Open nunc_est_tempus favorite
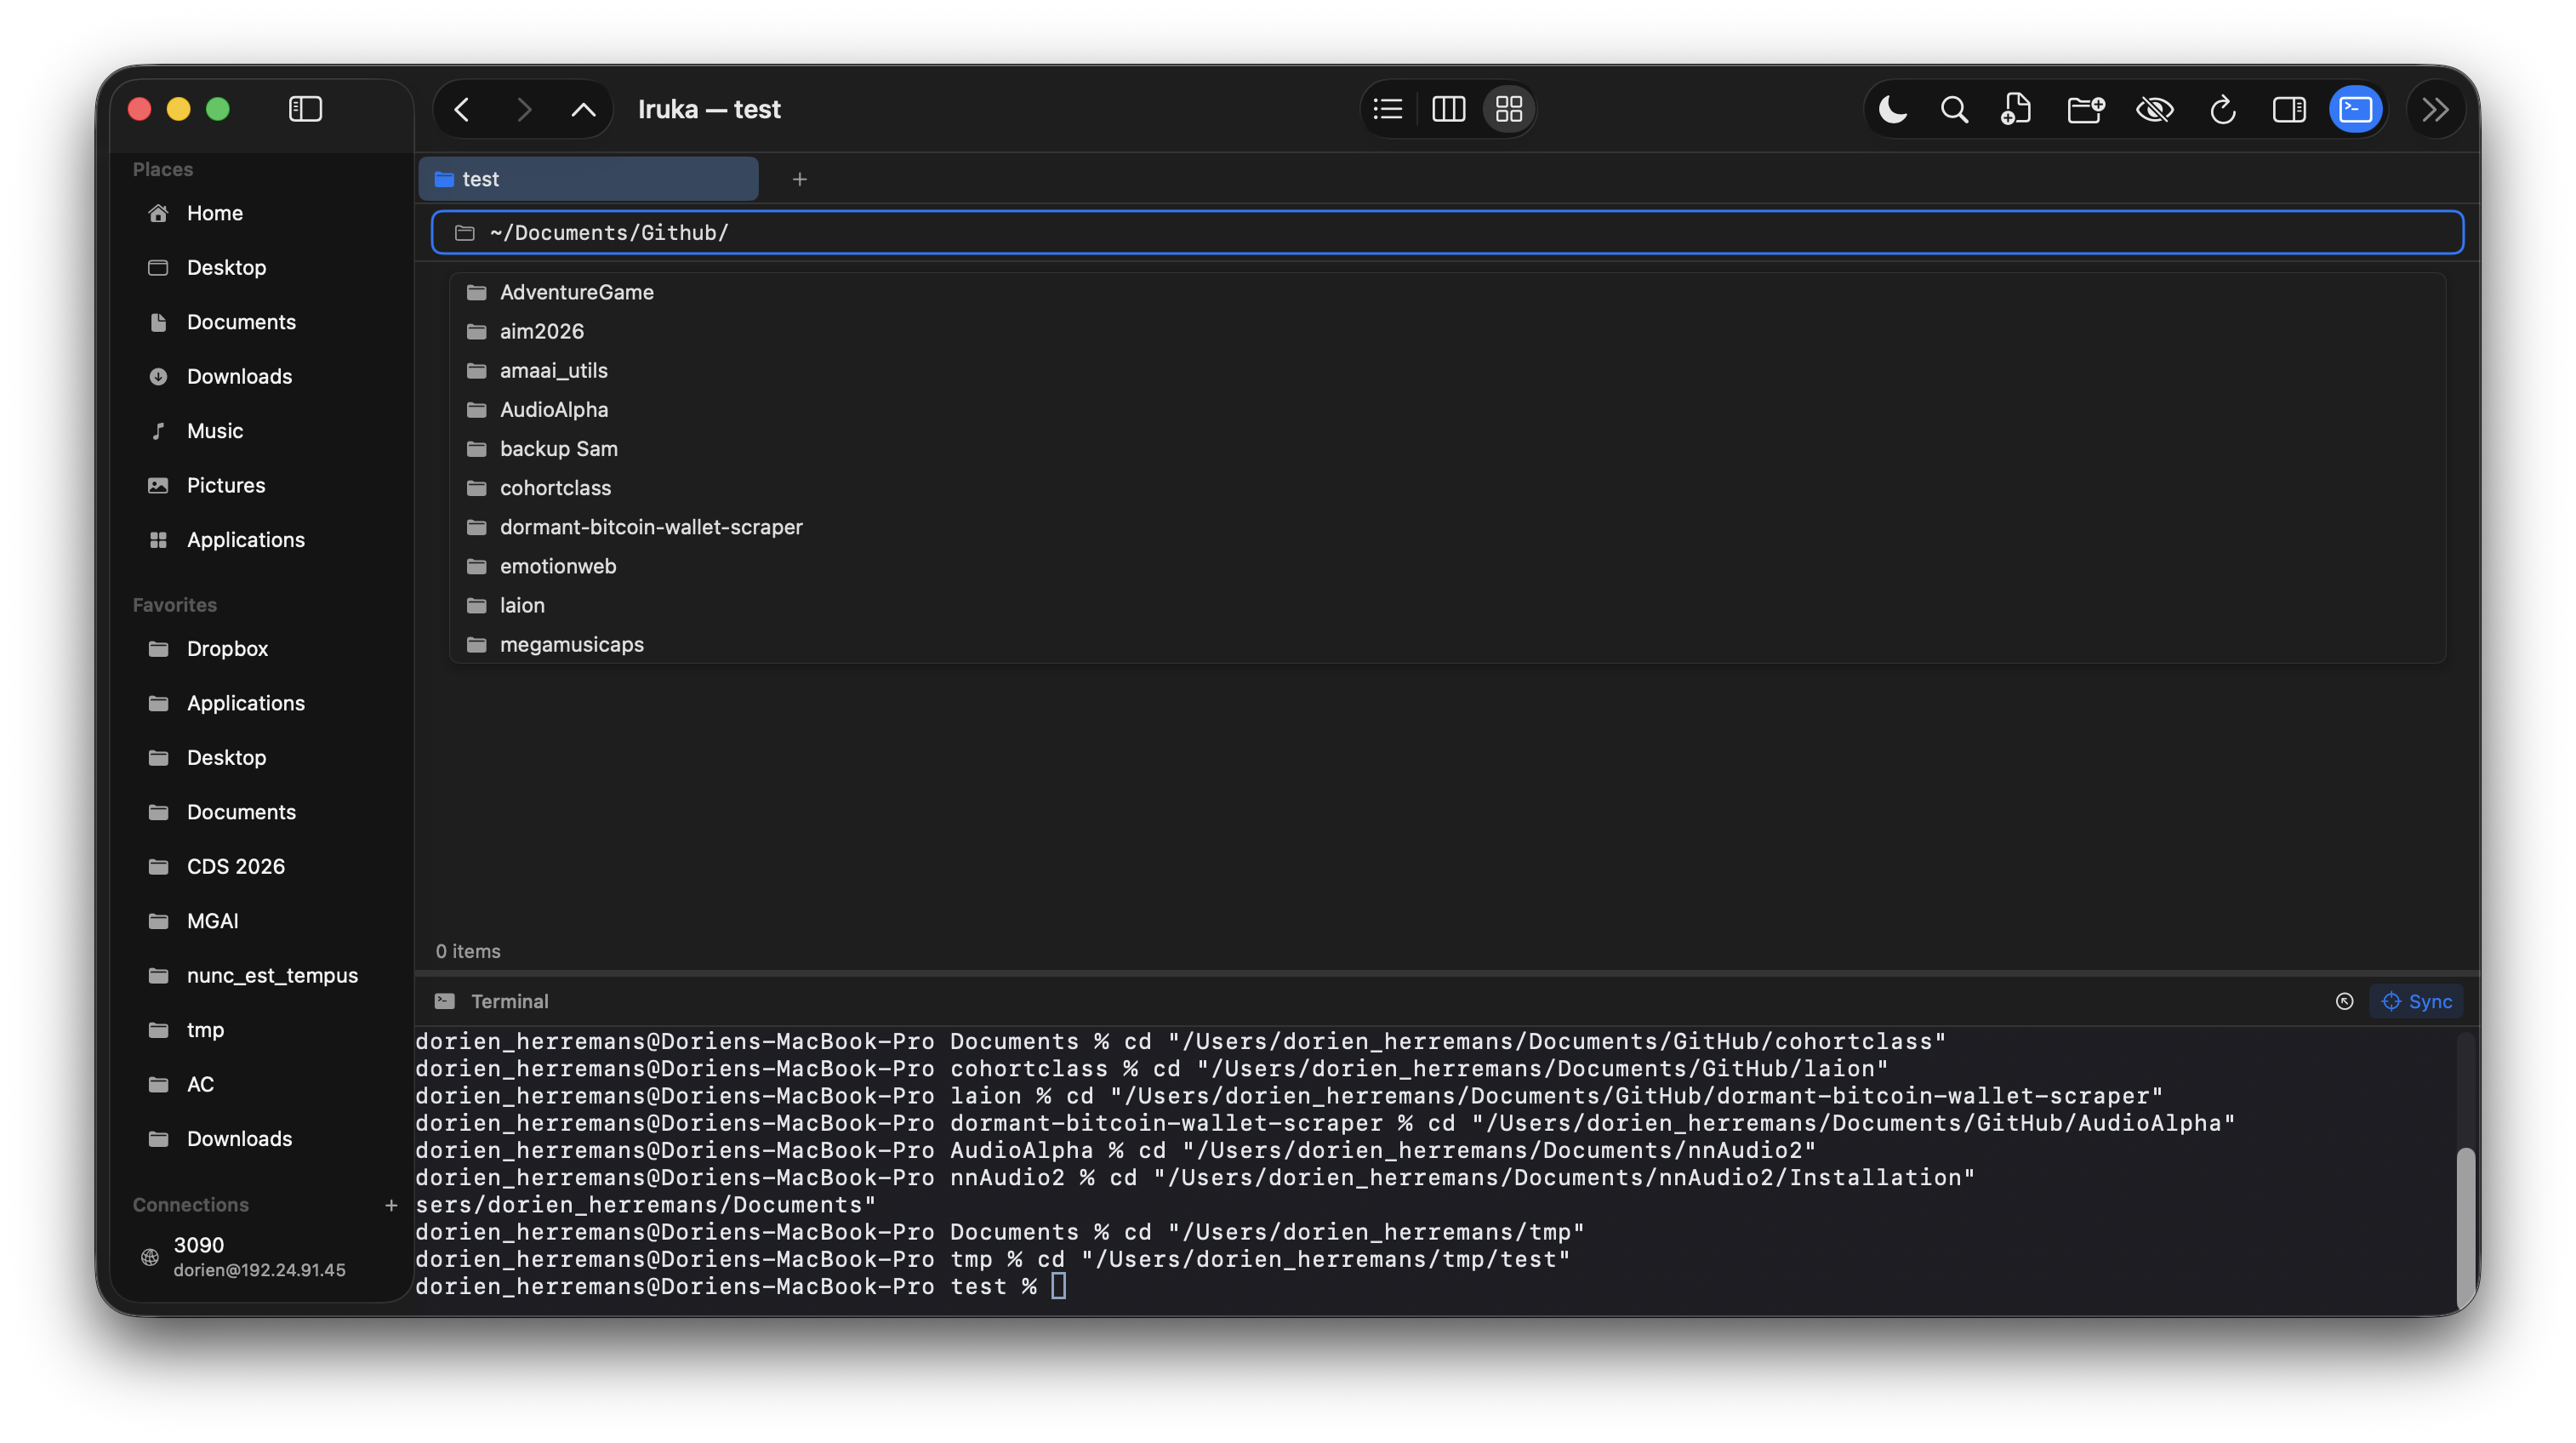 262,975
